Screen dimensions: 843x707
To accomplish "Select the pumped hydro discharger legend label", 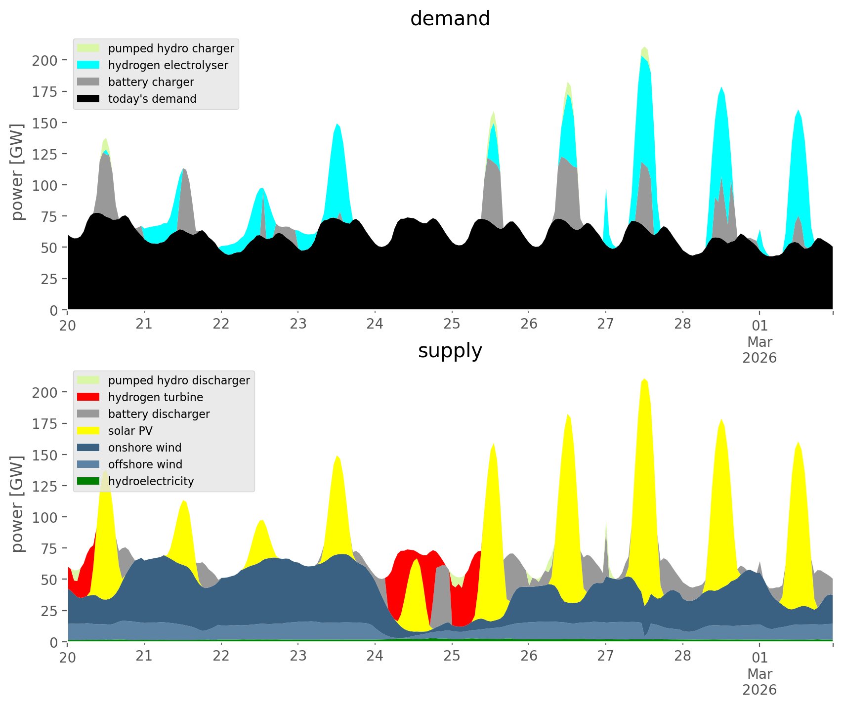I will pos(179,380).
